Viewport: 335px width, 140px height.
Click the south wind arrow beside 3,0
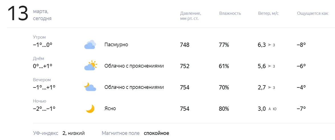pyautogui.click(x=270, y=109)
